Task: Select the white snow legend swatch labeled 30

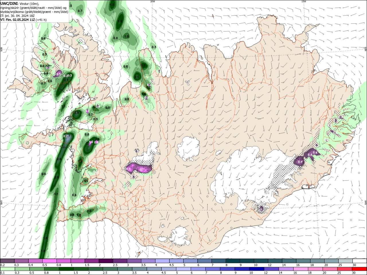Action: coord(360,261)
